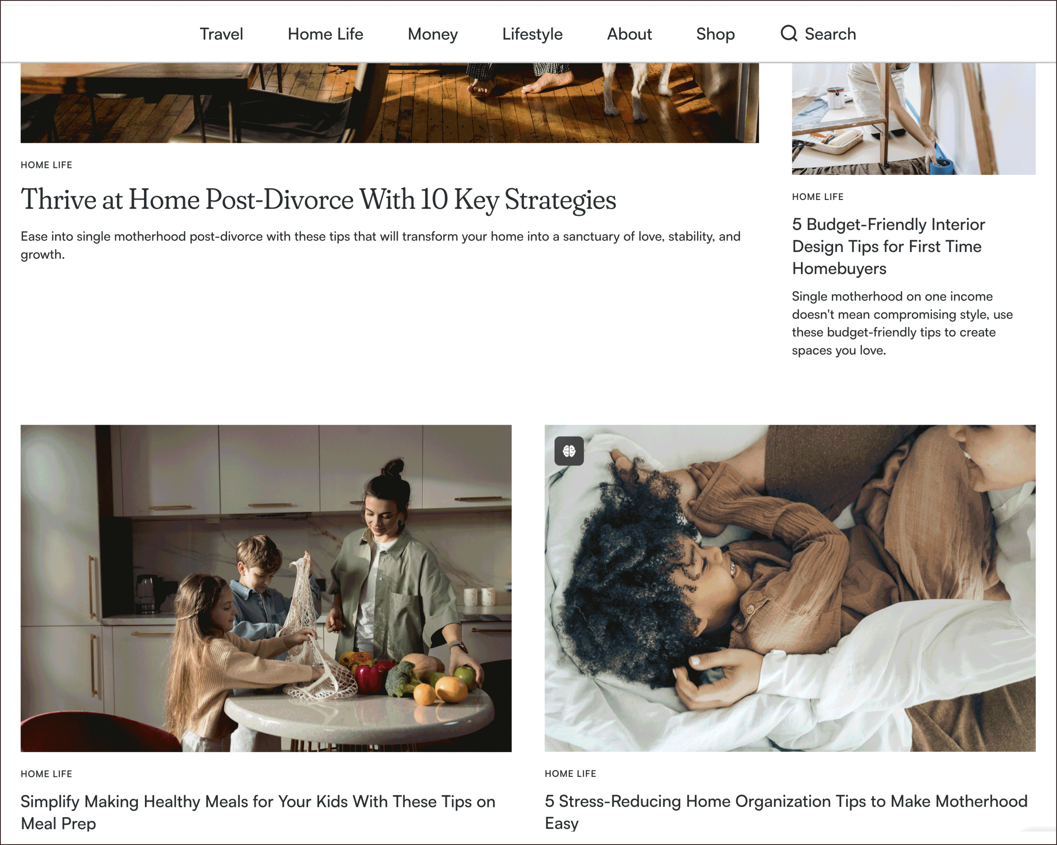
Task: Click HOME LIFE tag above Thrive article
Action: (46, 165)
